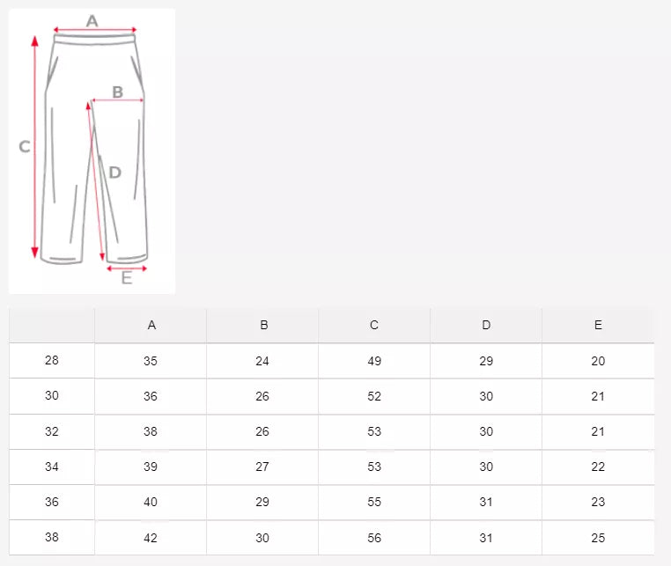The image size is (671, 566).
Task: Select the C value 52 for size 30
Action: pyautogui.click(x=374, y=397)
